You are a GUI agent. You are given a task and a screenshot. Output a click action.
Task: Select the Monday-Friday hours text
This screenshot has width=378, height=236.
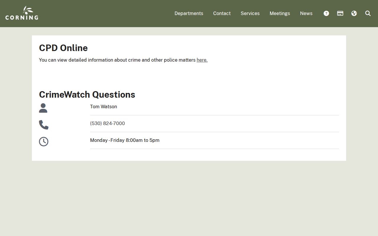click(x=125, y=140)
